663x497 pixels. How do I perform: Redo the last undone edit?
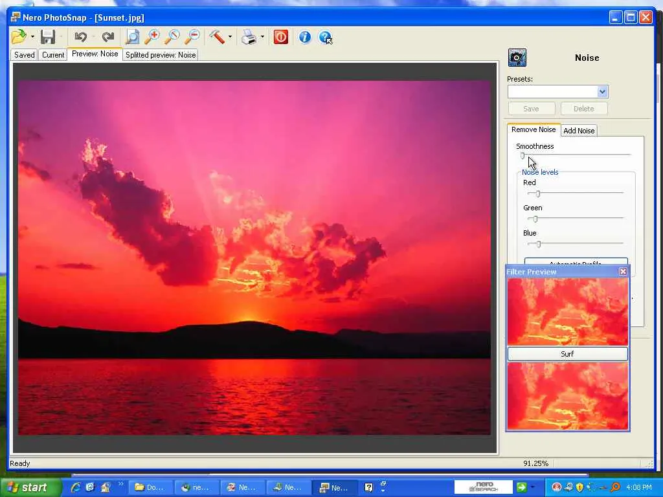pyautogui.click(x=108, y=37)
